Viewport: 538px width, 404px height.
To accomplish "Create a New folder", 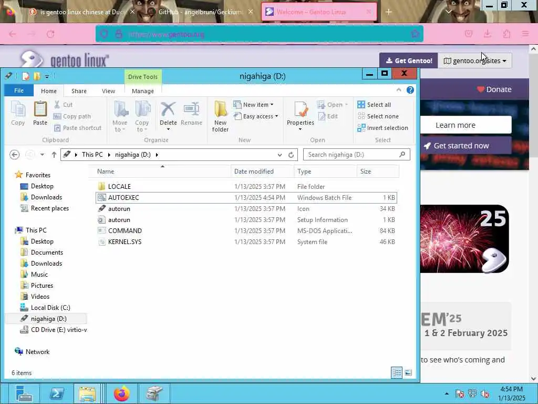I will [x=220, y=117].
